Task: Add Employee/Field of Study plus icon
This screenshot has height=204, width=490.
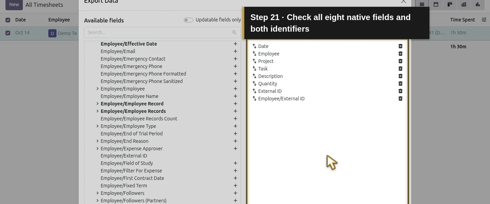Action: [235, 163]
